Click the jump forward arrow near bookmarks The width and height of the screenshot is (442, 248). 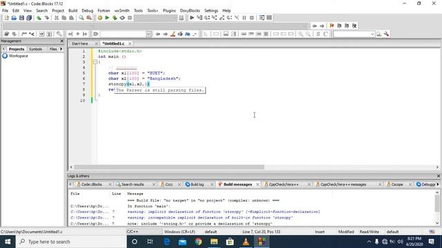[x=322, y=26]
